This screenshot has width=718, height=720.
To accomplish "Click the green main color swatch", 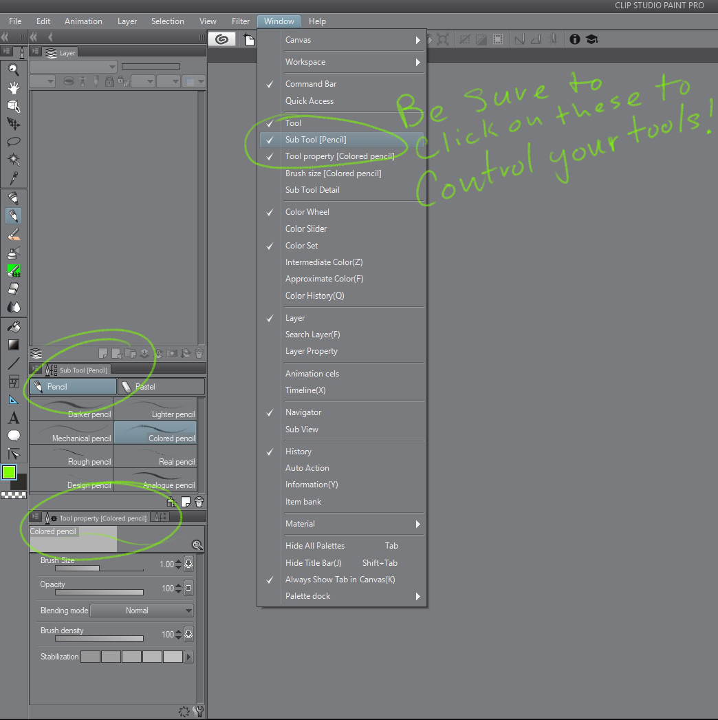I will pos(9,472).
